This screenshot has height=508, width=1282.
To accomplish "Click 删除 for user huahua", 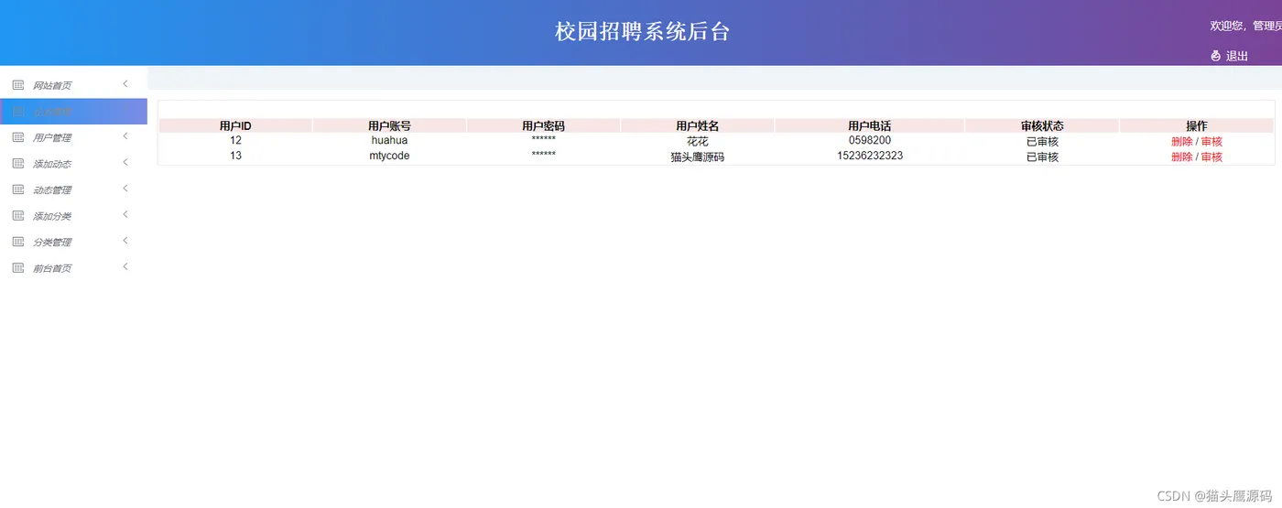I will [1181, 142].
